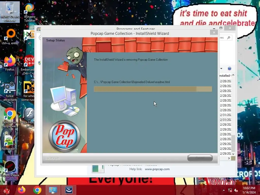Switch to Programs and Features taskbar item
Viewport: 260px width, 195px height.
(53, 190)
